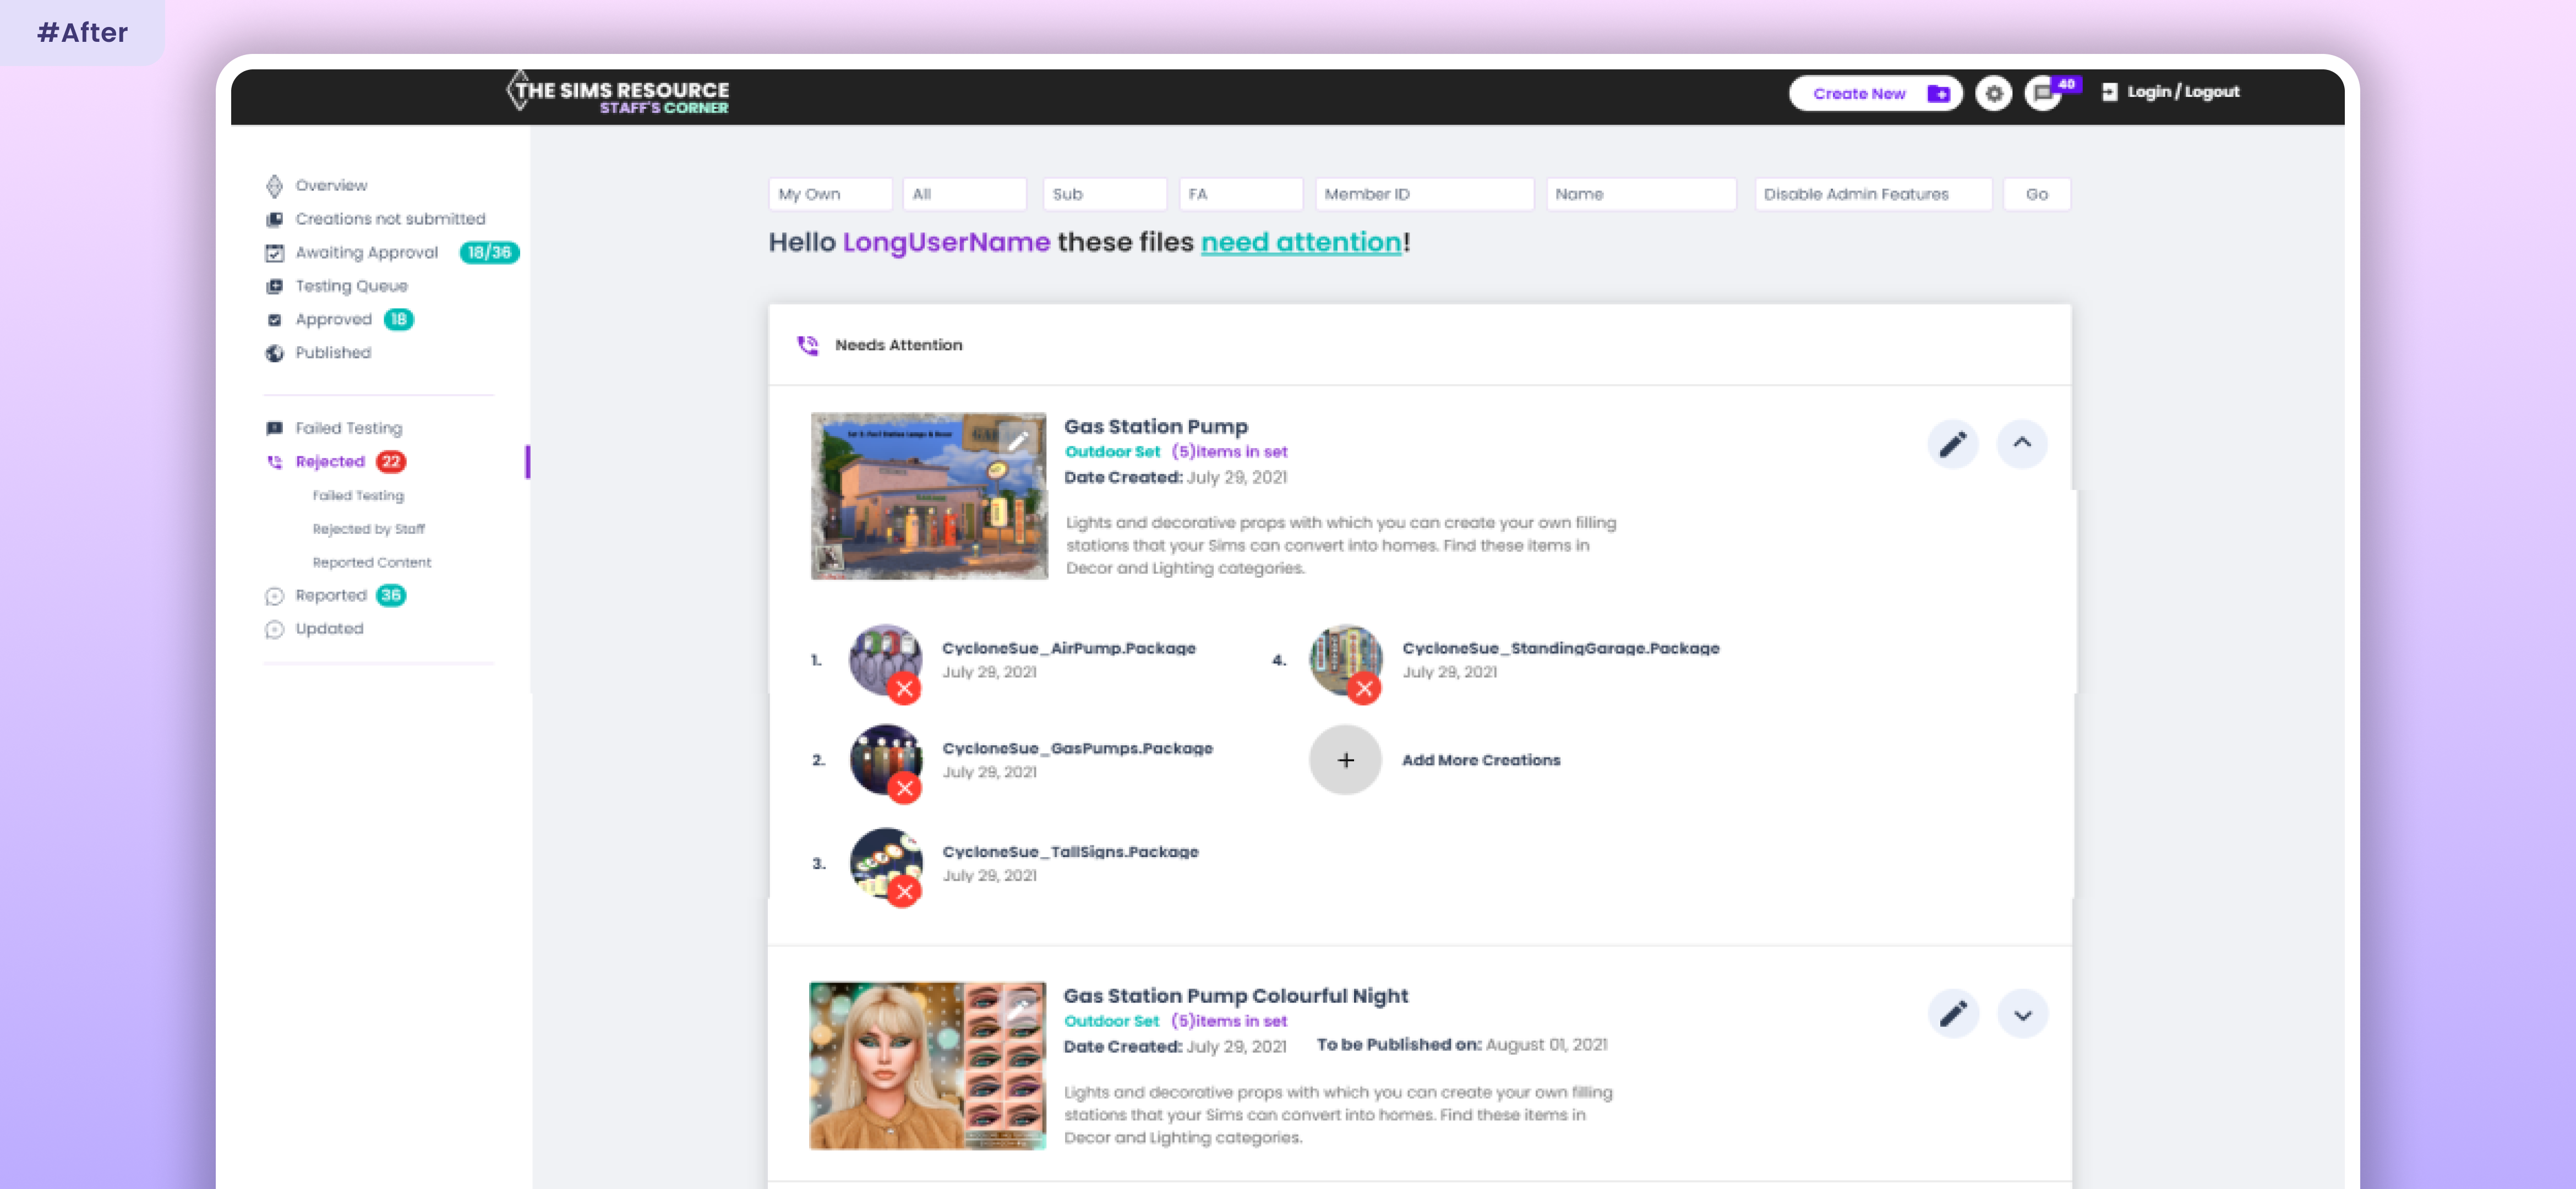Open Testing Queue in sidebar
2576x1189 pixels.
[x=351, y=286]
